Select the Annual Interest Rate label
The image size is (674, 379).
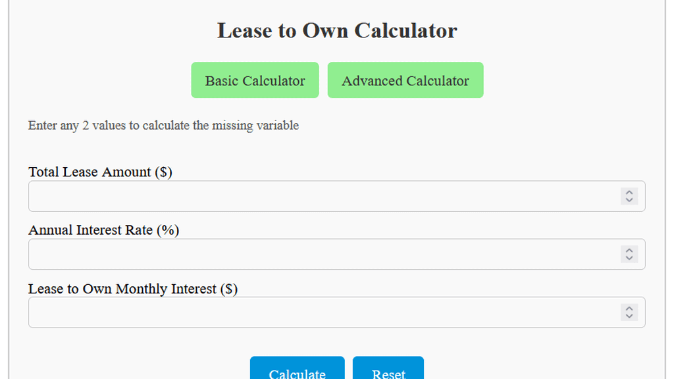103,230
